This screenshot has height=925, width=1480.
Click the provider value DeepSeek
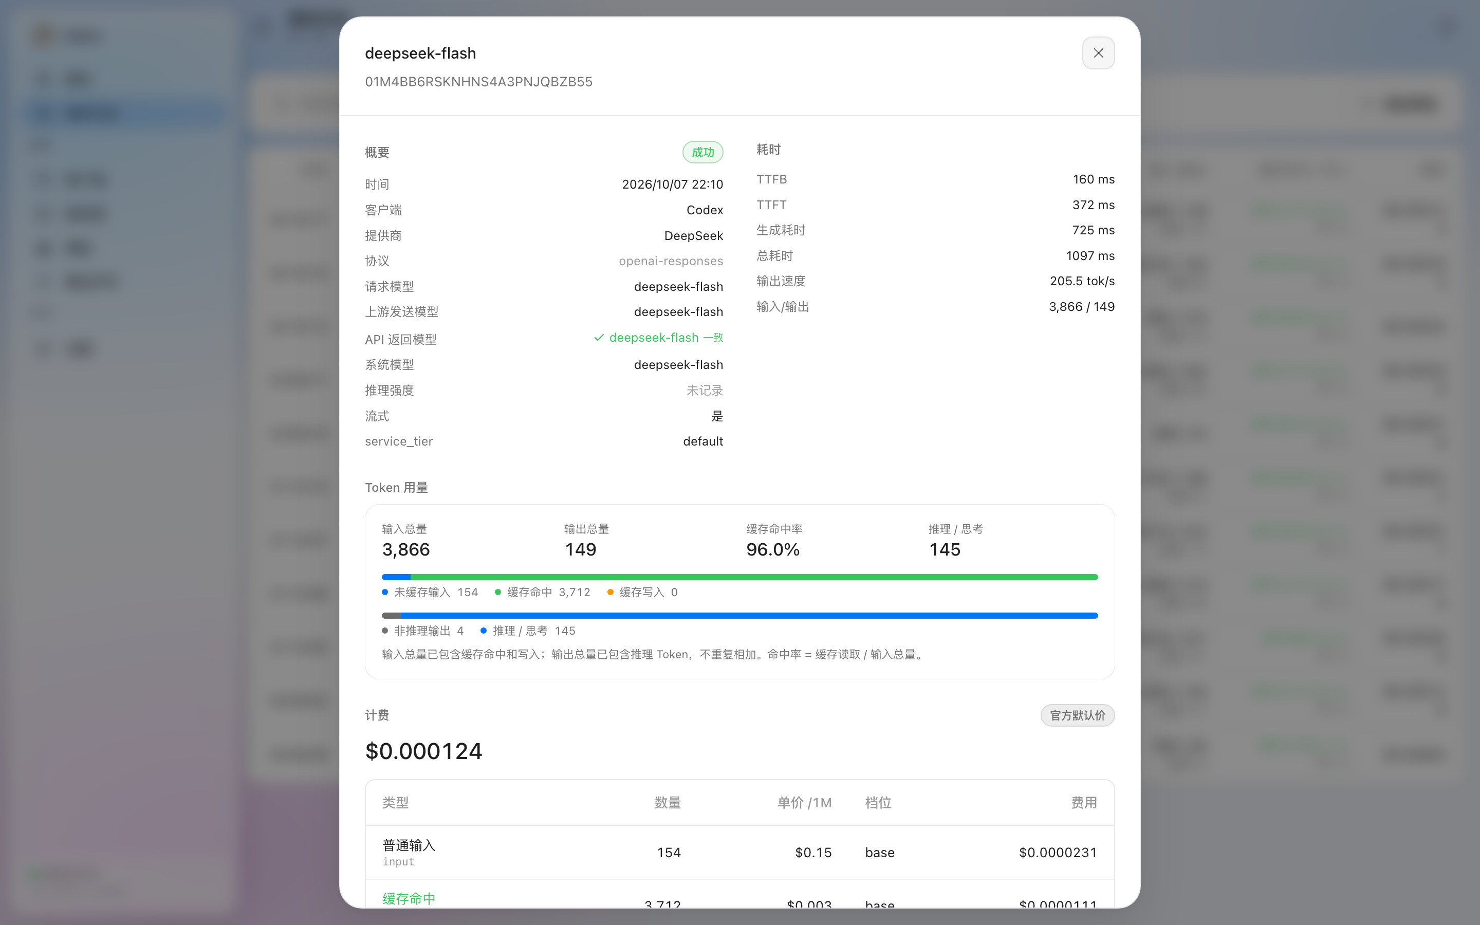[x=694, y=235]
